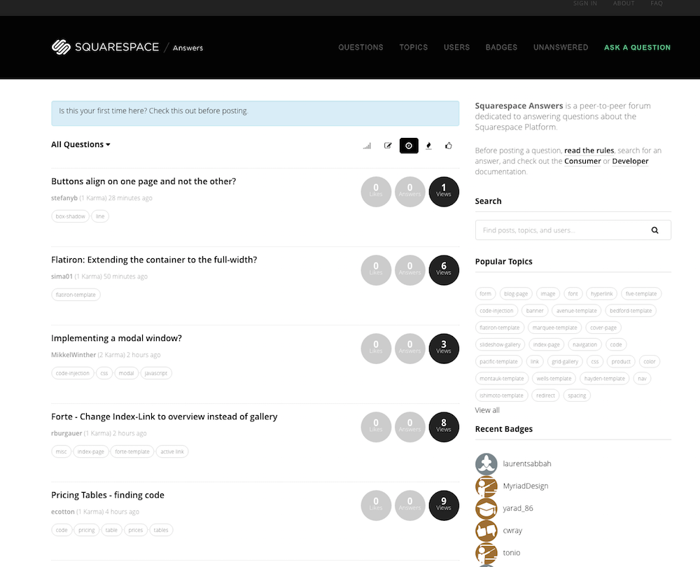The height and width of the screenshot is (567, 700).
Task: Open yarad_86 graduation cap badge icon
Action: tap(486, 508)
